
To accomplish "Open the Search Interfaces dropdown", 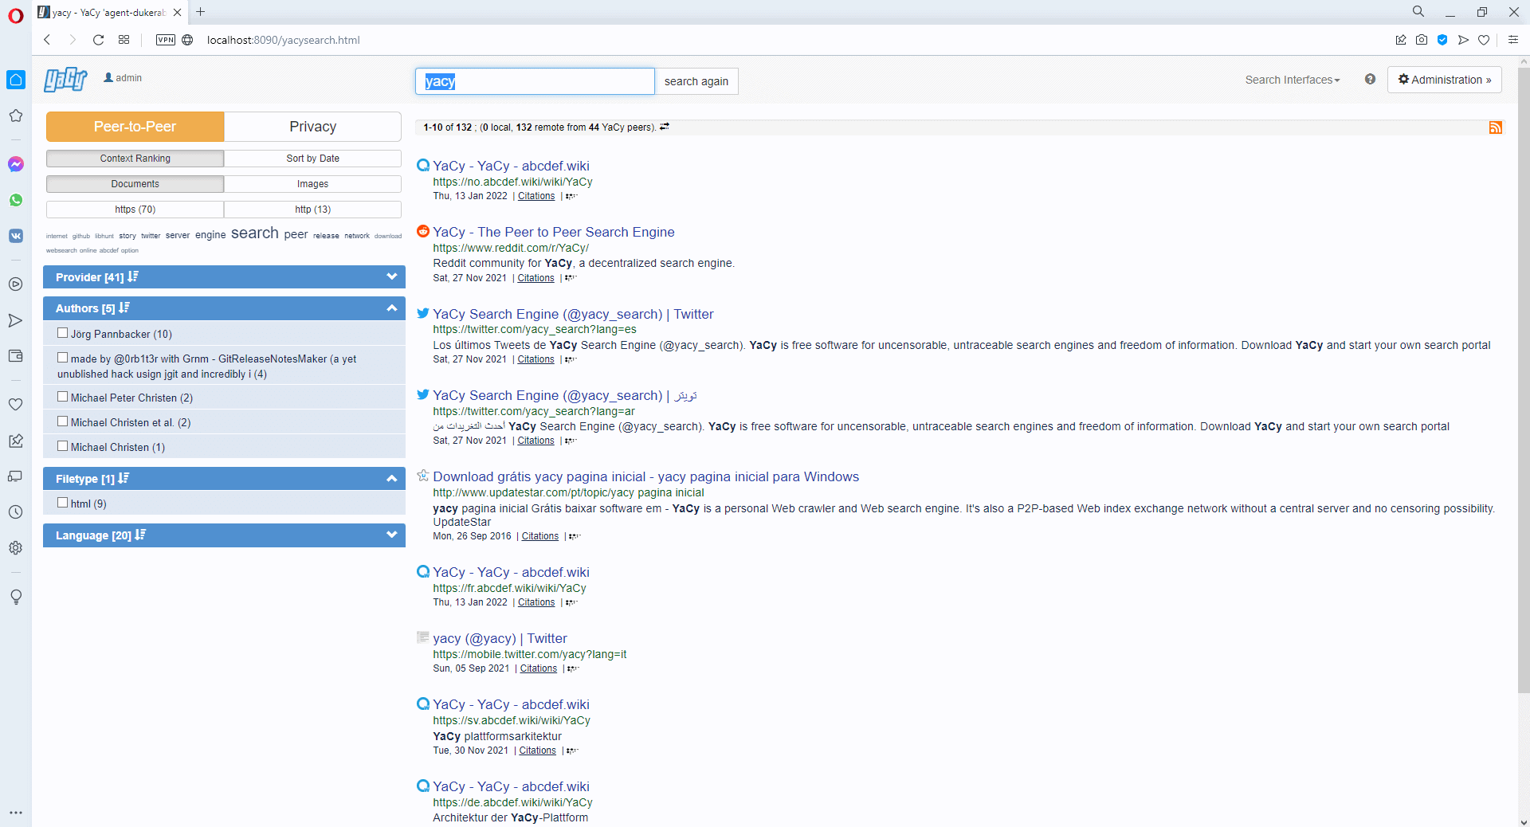I will (1292, 80).
